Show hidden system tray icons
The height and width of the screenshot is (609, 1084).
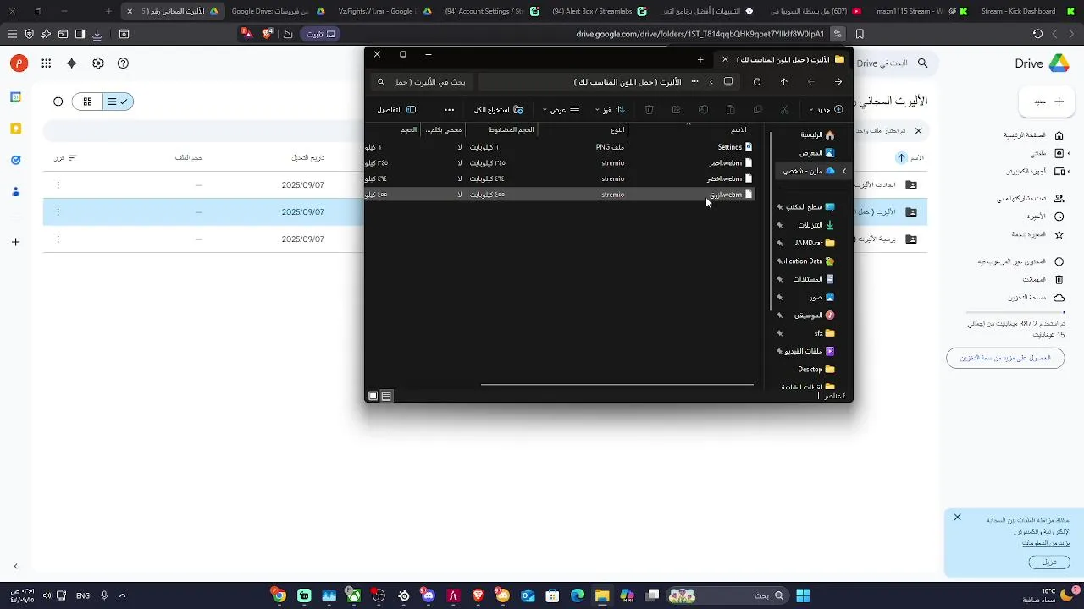[x=123, y=595]
